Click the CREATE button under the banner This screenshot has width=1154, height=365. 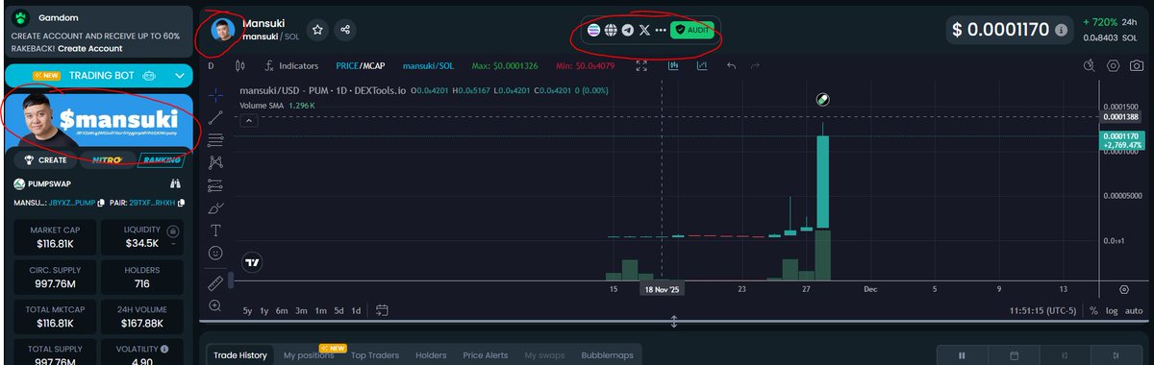(x=45, y=160)
